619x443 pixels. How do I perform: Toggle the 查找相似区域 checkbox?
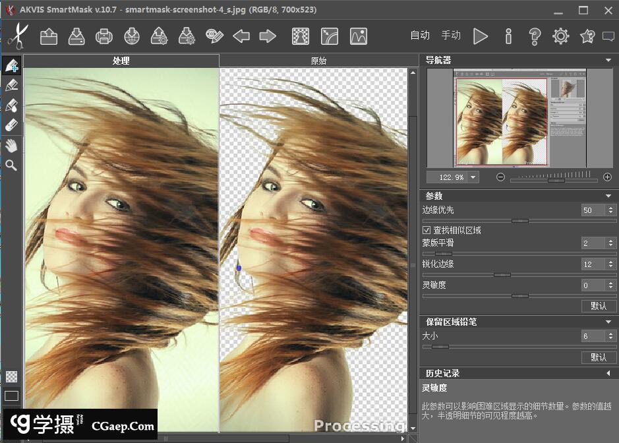click(427, 230)
